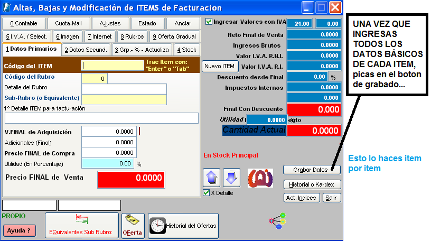Open the 7 Internet tab
This screenshot has height=241, width=431.
click(x=100, y=36)
